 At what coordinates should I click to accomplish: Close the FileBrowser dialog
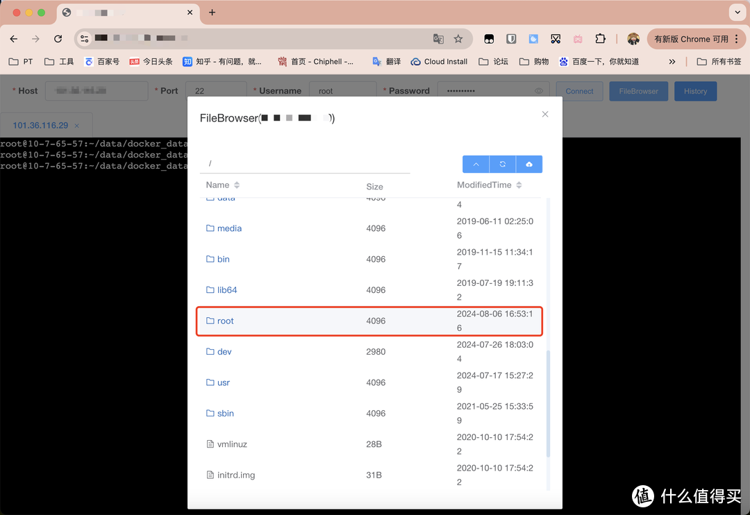(x=545, y=115)
